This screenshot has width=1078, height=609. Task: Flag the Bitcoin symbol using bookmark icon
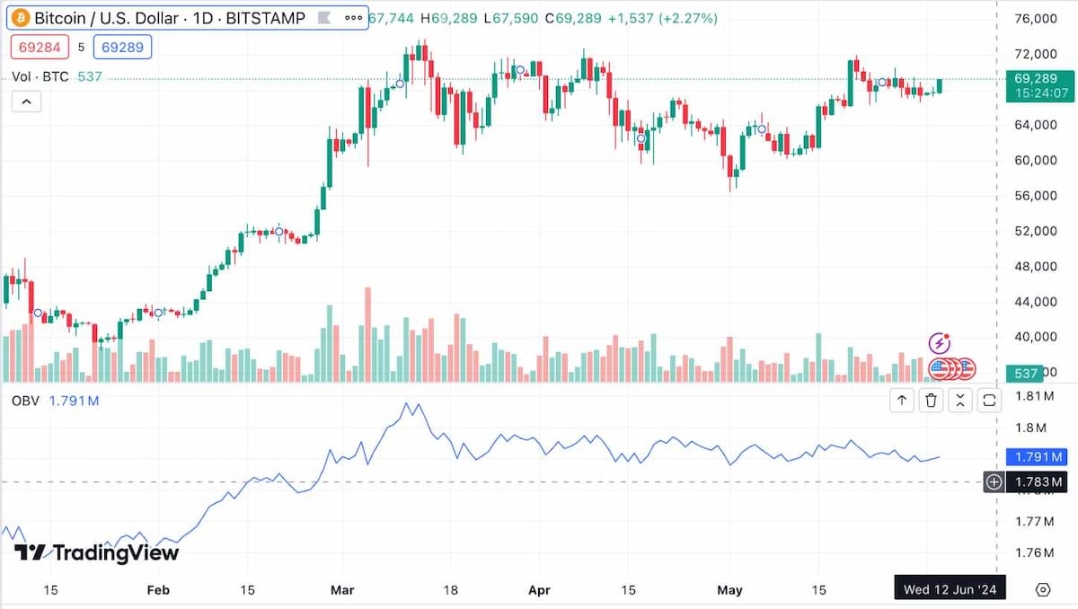(325, 17)
